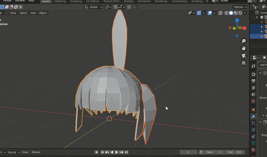267x157 pixels.
Task: Open the Object Constraints properties tab
Action: tap(253, 136)
